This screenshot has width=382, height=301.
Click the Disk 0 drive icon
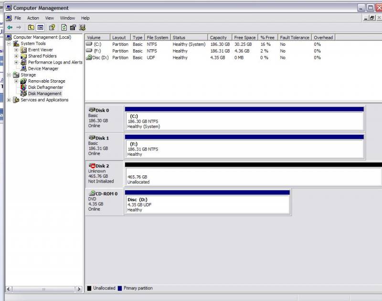[92, 110]
